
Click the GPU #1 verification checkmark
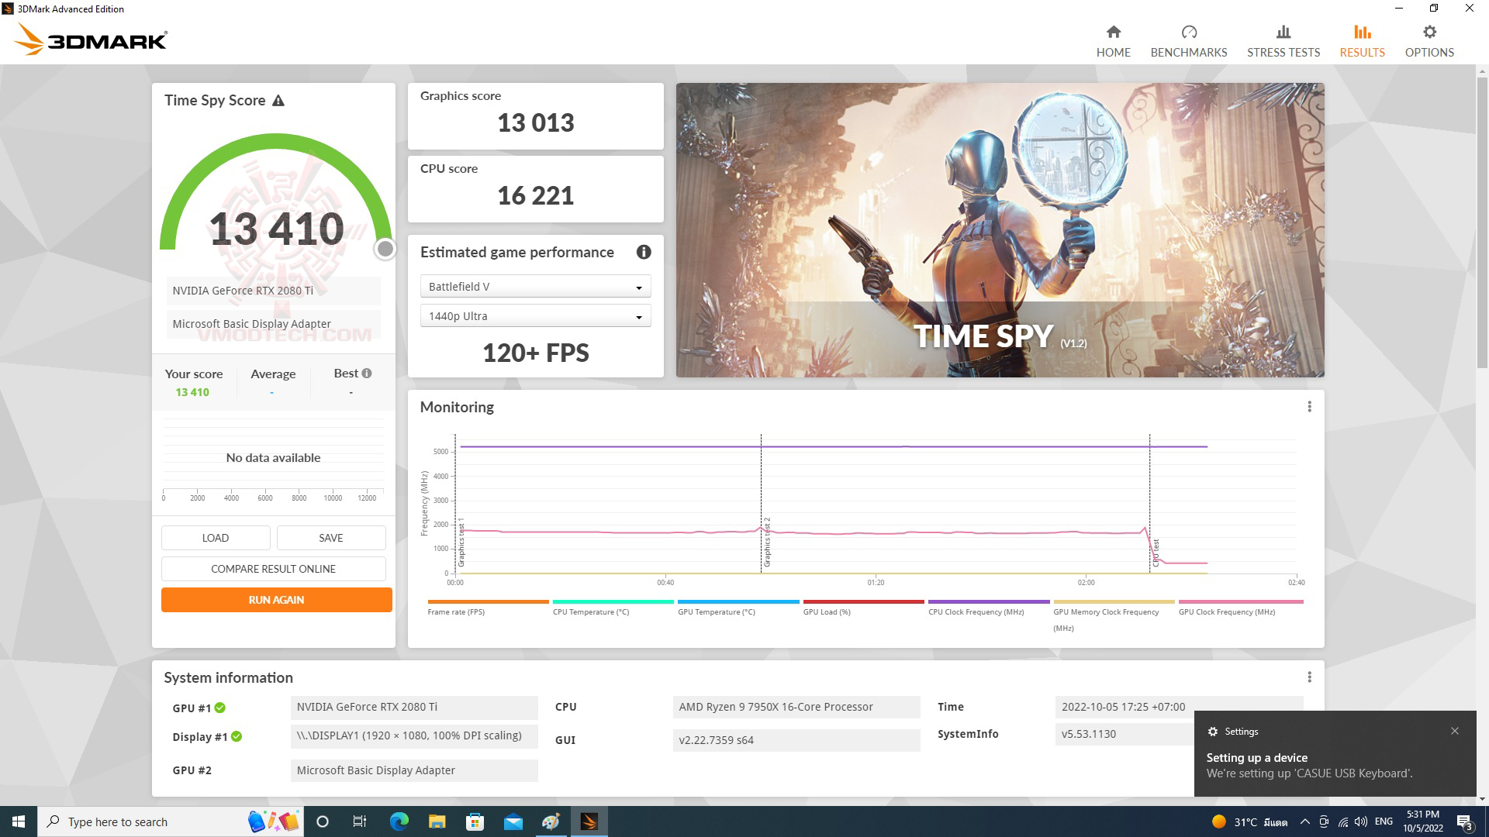[x=221, y=708]
